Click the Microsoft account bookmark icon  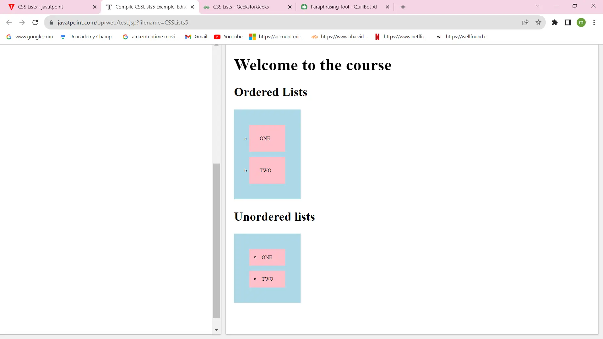[252, 36]
